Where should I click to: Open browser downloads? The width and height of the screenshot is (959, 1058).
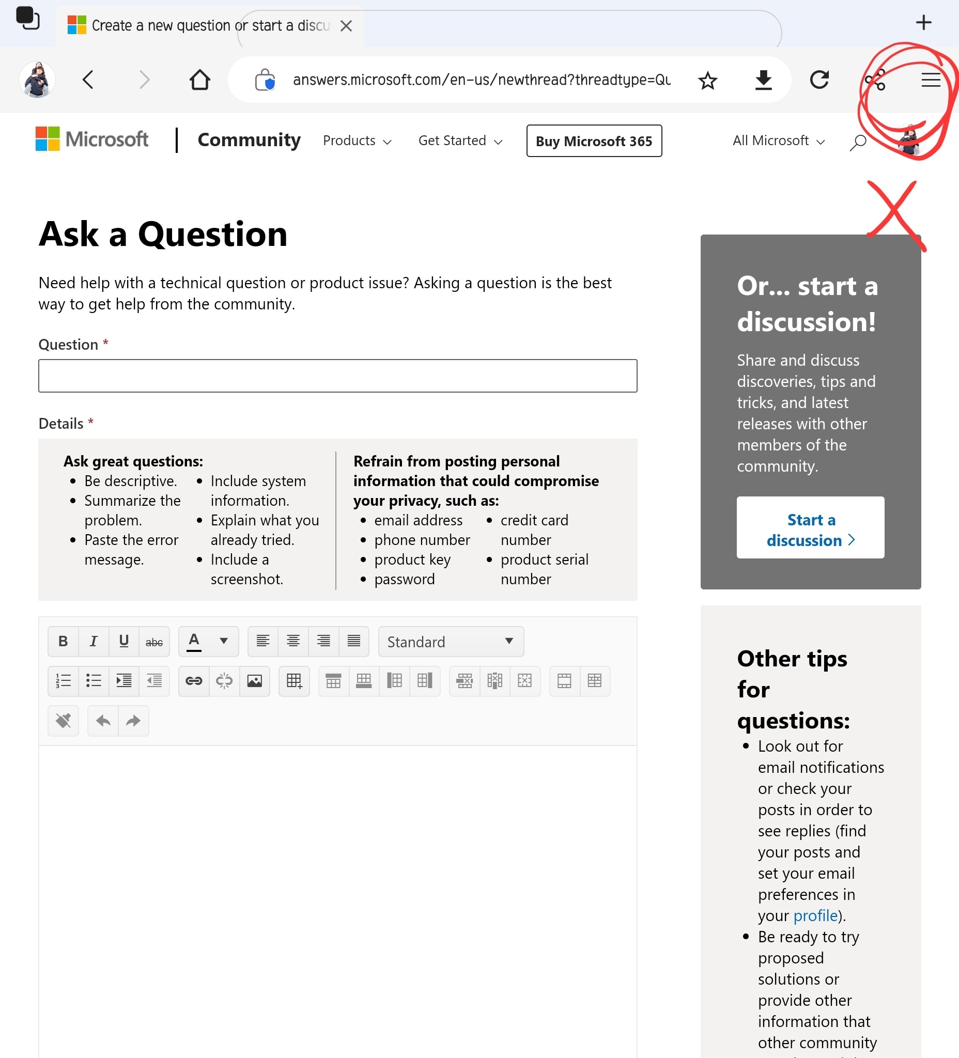point(763,80)
